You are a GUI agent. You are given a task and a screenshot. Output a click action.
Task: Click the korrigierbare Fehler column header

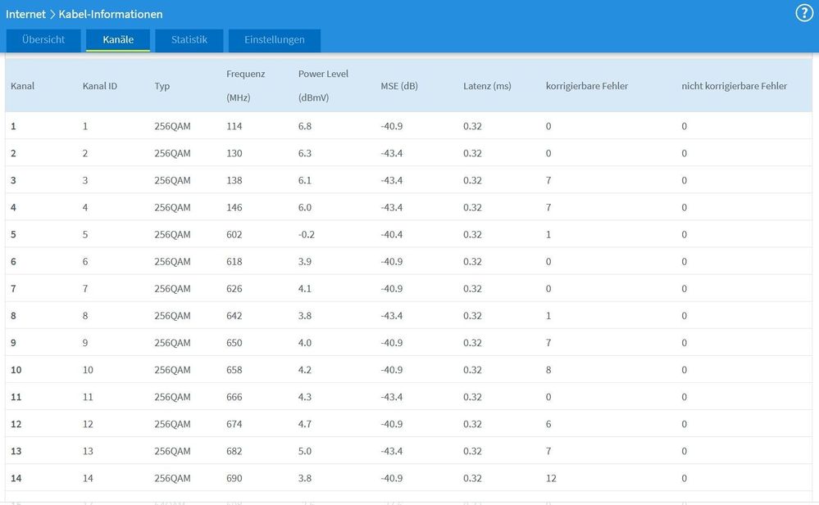(587, 86)
